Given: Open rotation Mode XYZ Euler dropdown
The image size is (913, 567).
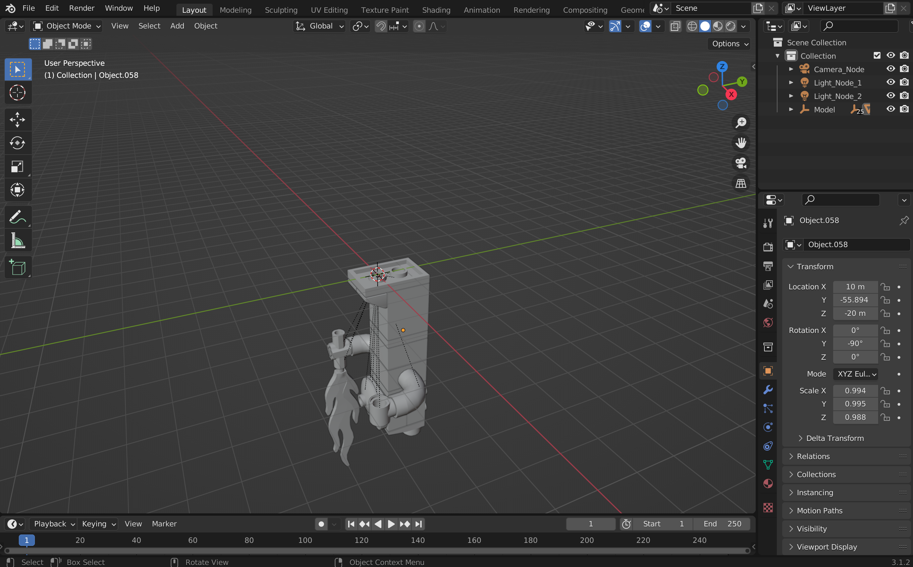Looking at the screenshot, I should (856, 374).
